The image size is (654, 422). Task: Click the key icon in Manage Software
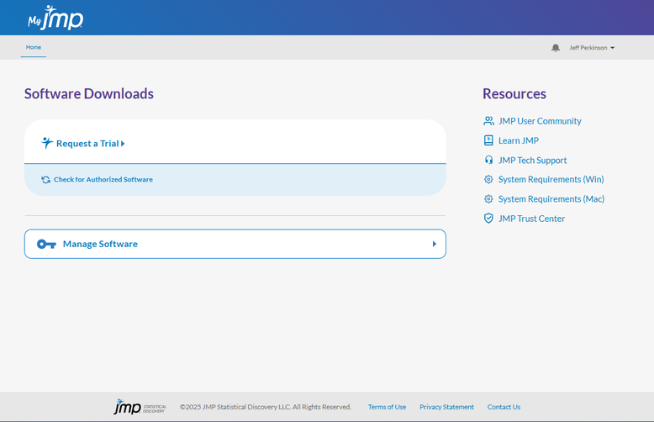click(x=46, y=244)
